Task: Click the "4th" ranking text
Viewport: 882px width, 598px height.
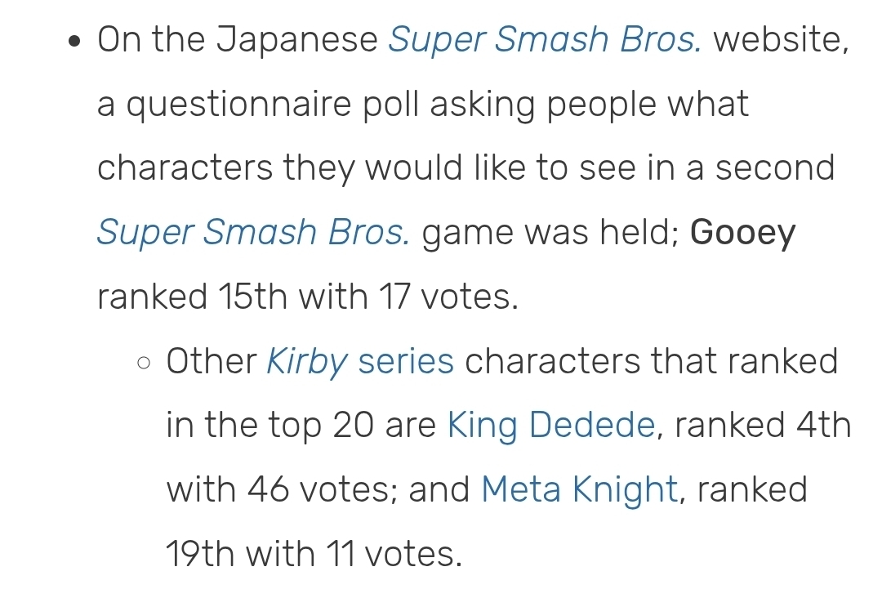Action: click(818, 426)
